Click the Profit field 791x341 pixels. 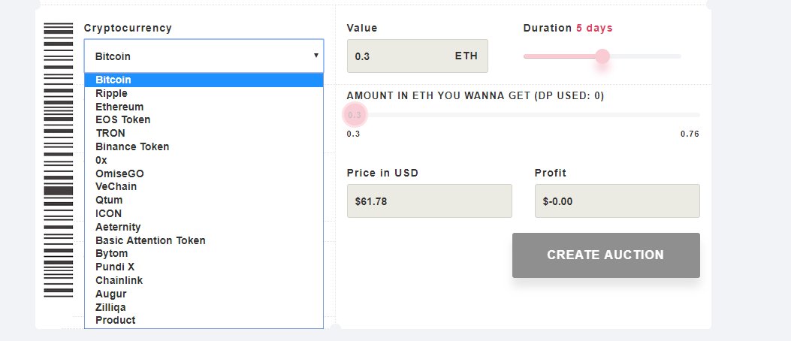(x=617, y=201)
